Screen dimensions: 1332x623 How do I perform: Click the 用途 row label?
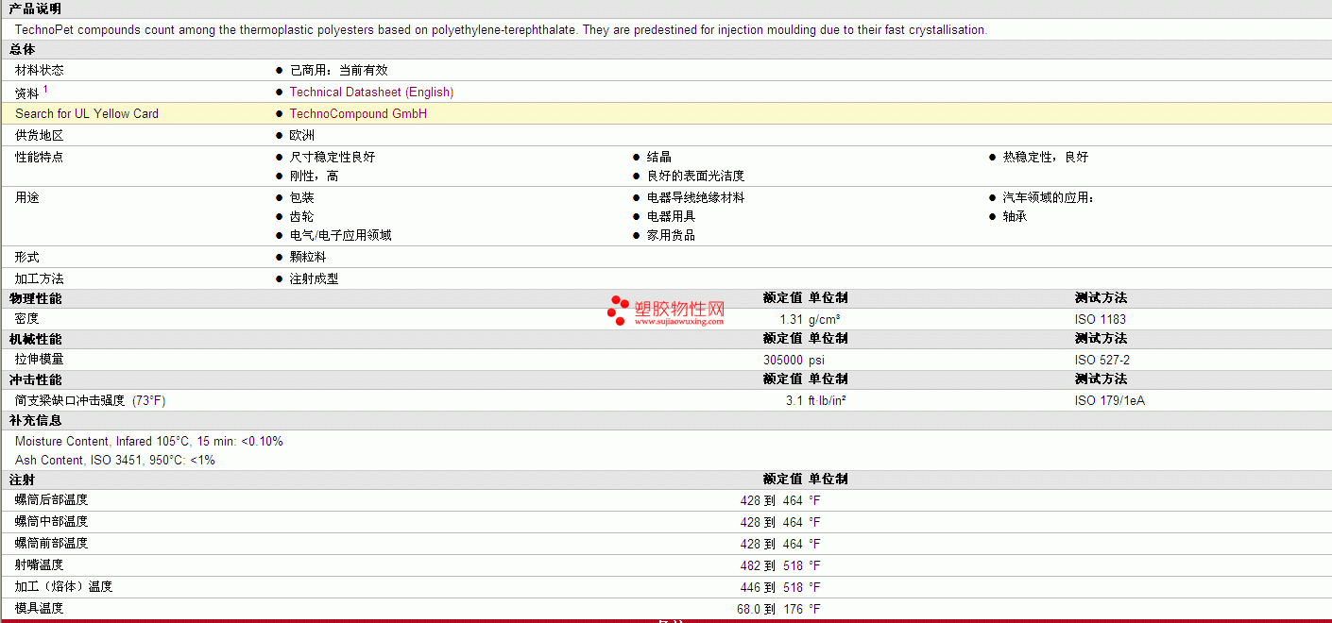(x=27, y=198)
